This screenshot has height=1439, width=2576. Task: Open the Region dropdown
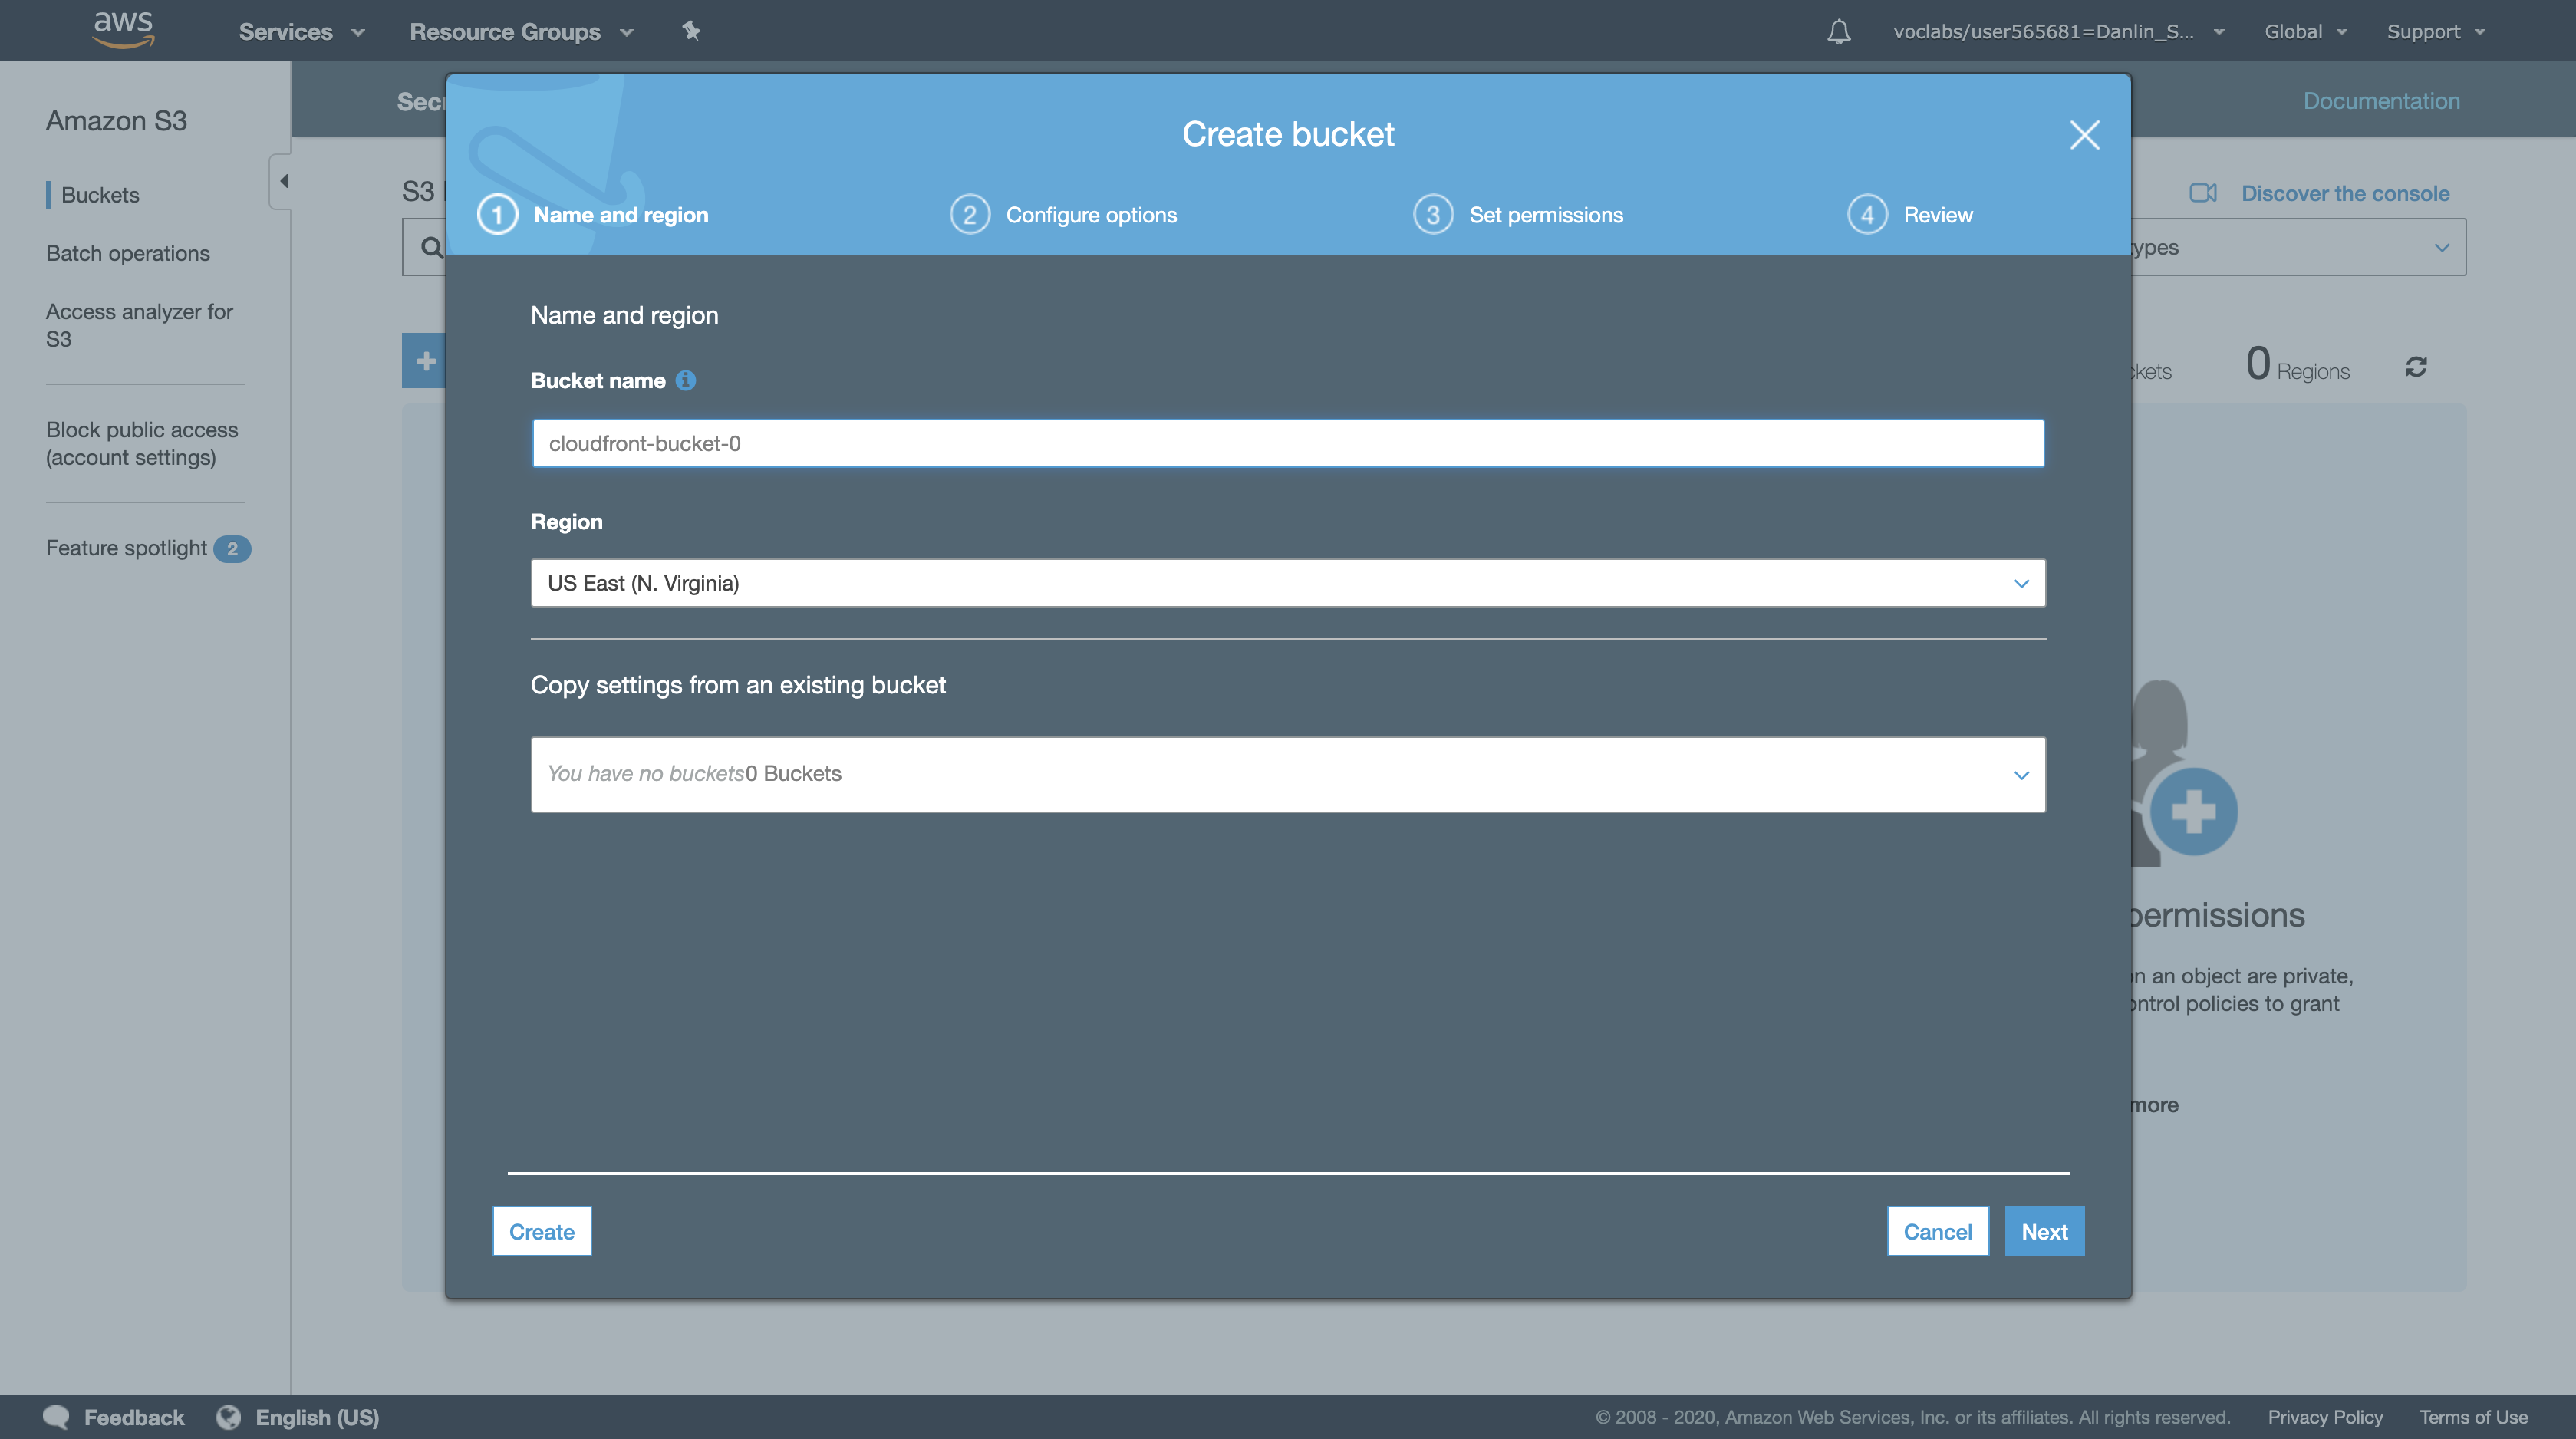(x=1288, y=583)
